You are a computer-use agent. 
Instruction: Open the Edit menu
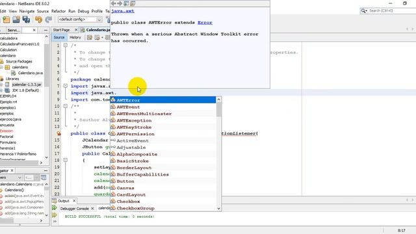3,11
